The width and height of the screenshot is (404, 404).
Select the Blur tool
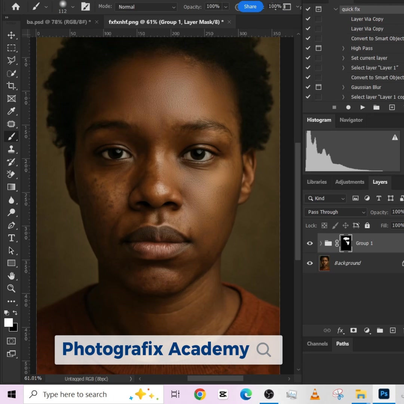pos(11,200)
